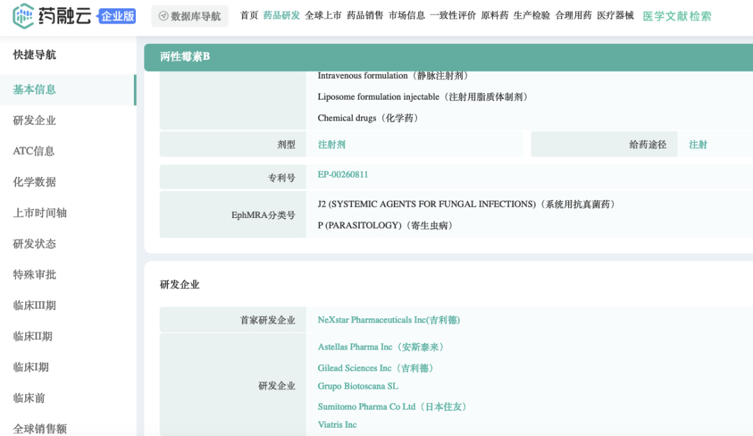Screen dimensions: 753x436
Task: Select 药品研发 menu item
Action: pos(282,15)
